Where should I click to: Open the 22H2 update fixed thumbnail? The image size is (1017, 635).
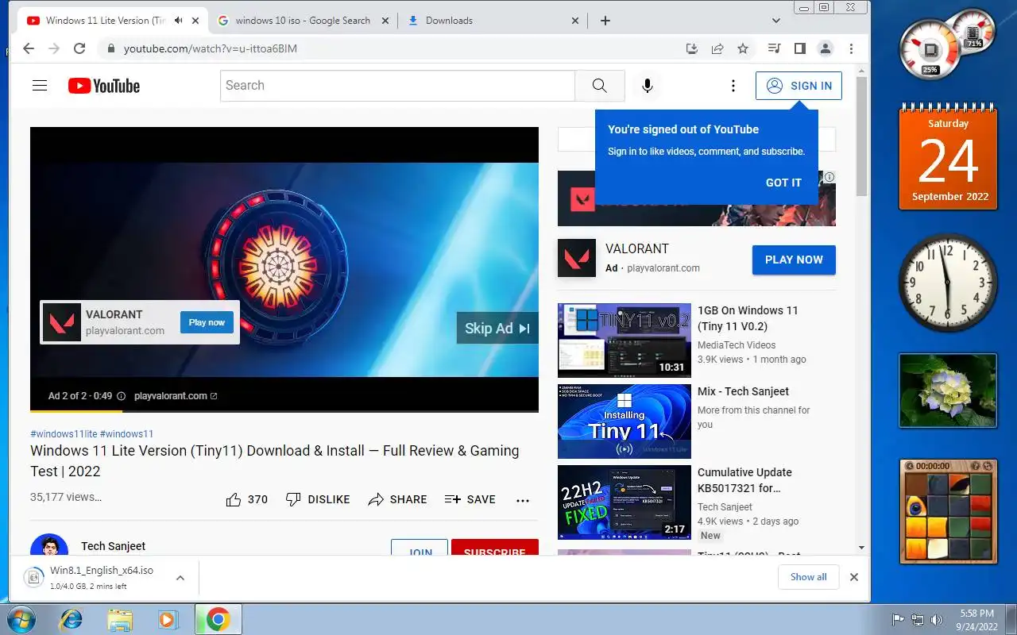[625, 502]
